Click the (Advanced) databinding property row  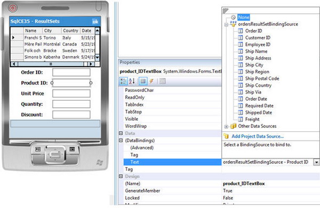click(x=172, y=147)
